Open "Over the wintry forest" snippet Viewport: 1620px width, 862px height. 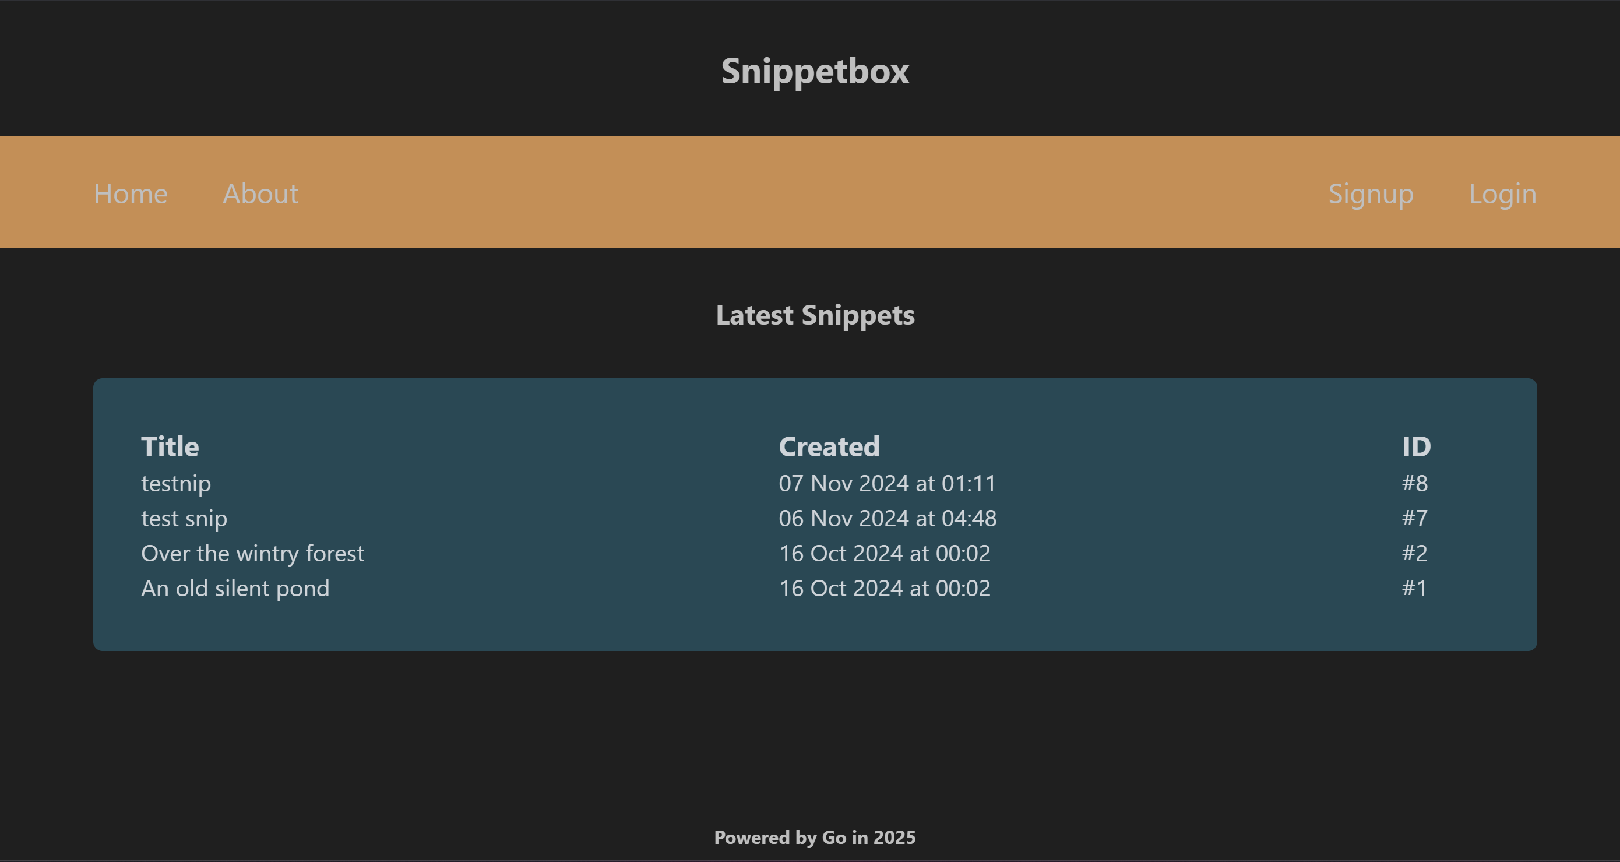[252, 553]
